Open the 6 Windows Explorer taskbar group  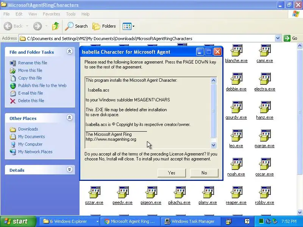[70, 221]
